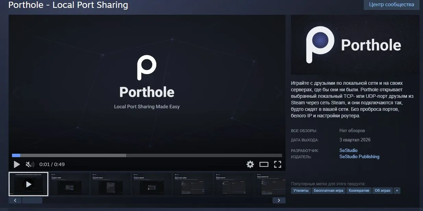Toggle theater mode for the video
This screenshot has width=423, height=211.
264,164
